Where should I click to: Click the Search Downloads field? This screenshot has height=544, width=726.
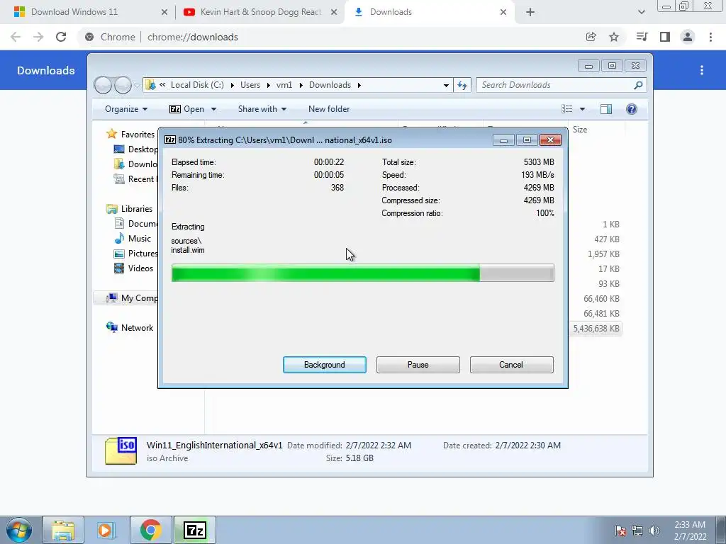click(x=561, y=85)
